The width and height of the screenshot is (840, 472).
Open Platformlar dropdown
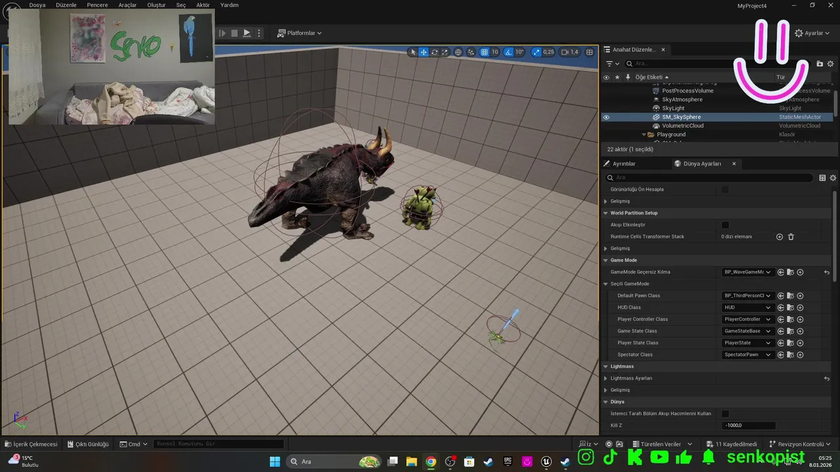(x=299, y=33)
